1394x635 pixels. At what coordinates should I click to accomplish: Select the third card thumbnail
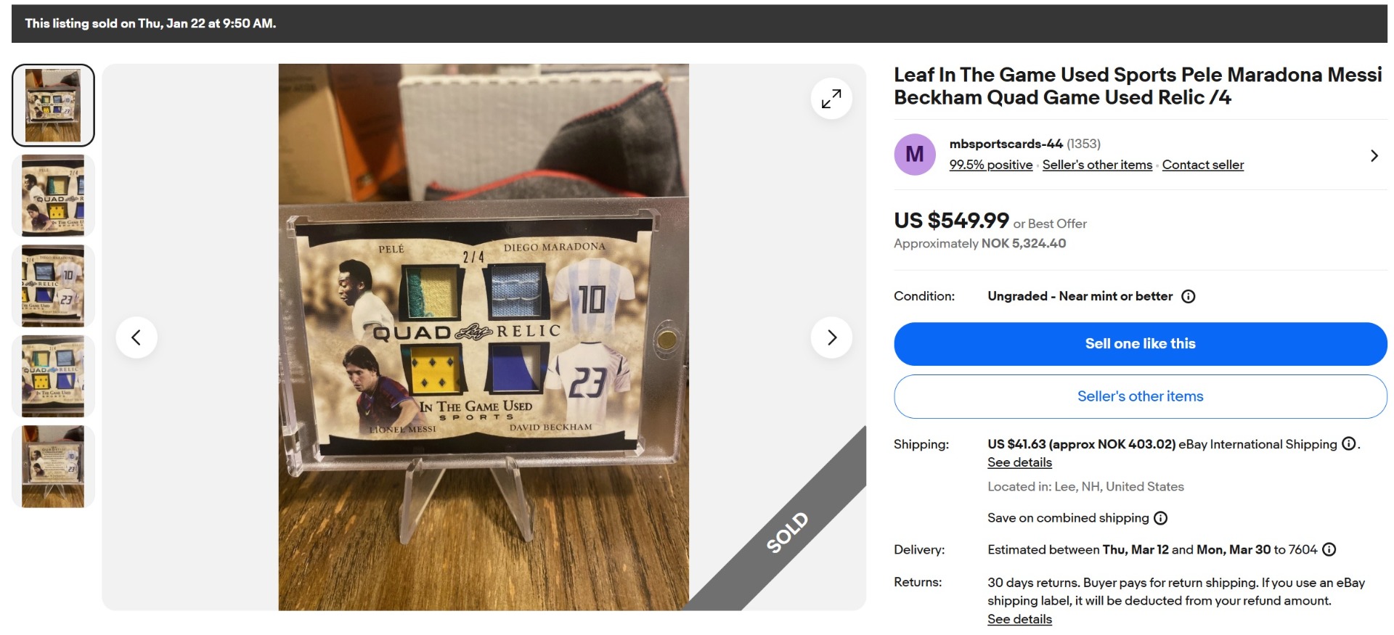pyautogui.click(x=53, y=286)
